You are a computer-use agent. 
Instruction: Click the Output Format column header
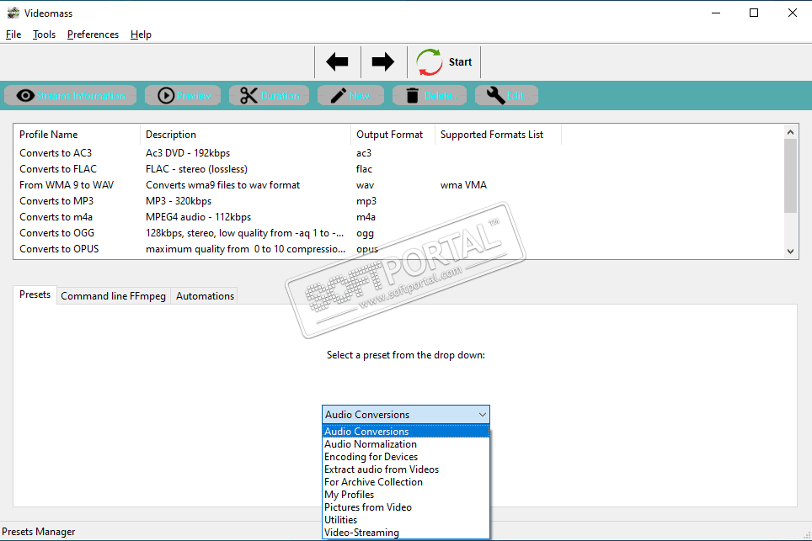tap(393, 135)
